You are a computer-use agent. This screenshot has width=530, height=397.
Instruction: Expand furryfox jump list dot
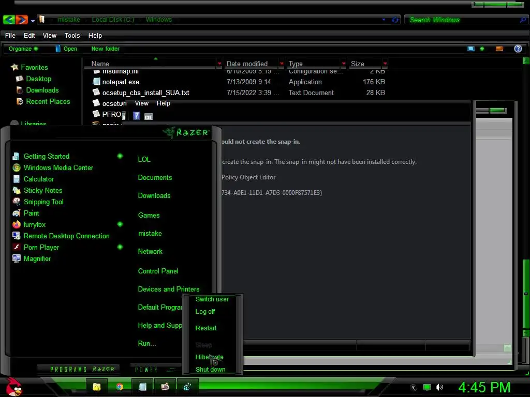click(120, 224)
